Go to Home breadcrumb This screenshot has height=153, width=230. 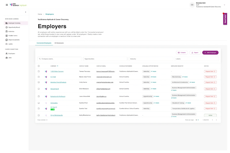coord(40,14)
